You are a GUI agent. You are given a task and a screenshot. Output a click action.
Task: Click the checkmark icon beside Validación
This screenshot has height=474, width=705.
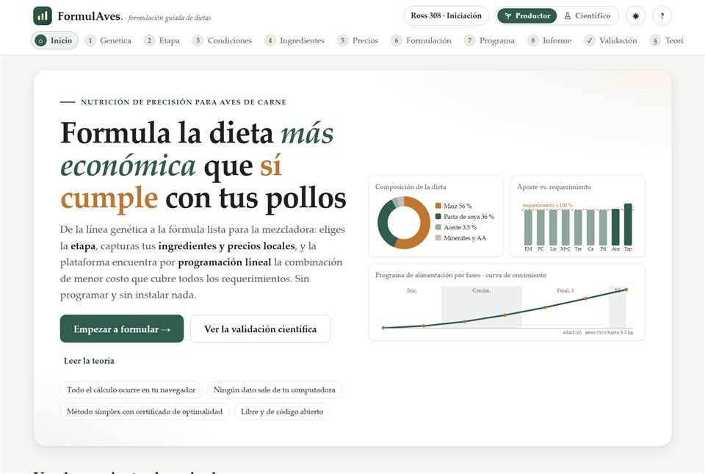(x=590, y=40)
